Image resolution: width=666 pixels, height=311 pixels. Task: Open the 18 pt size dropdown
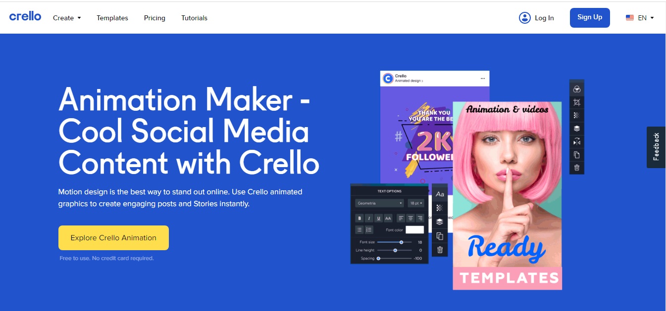pos(416,203)
